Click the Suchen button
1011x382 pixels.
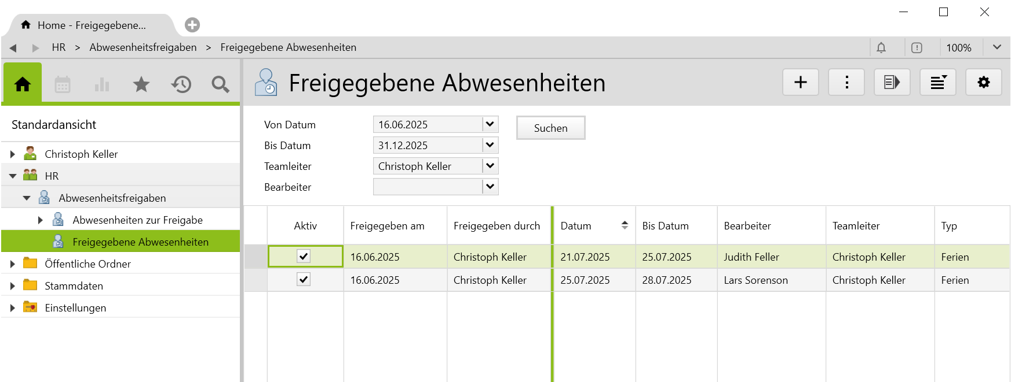(x=550, y=128)
